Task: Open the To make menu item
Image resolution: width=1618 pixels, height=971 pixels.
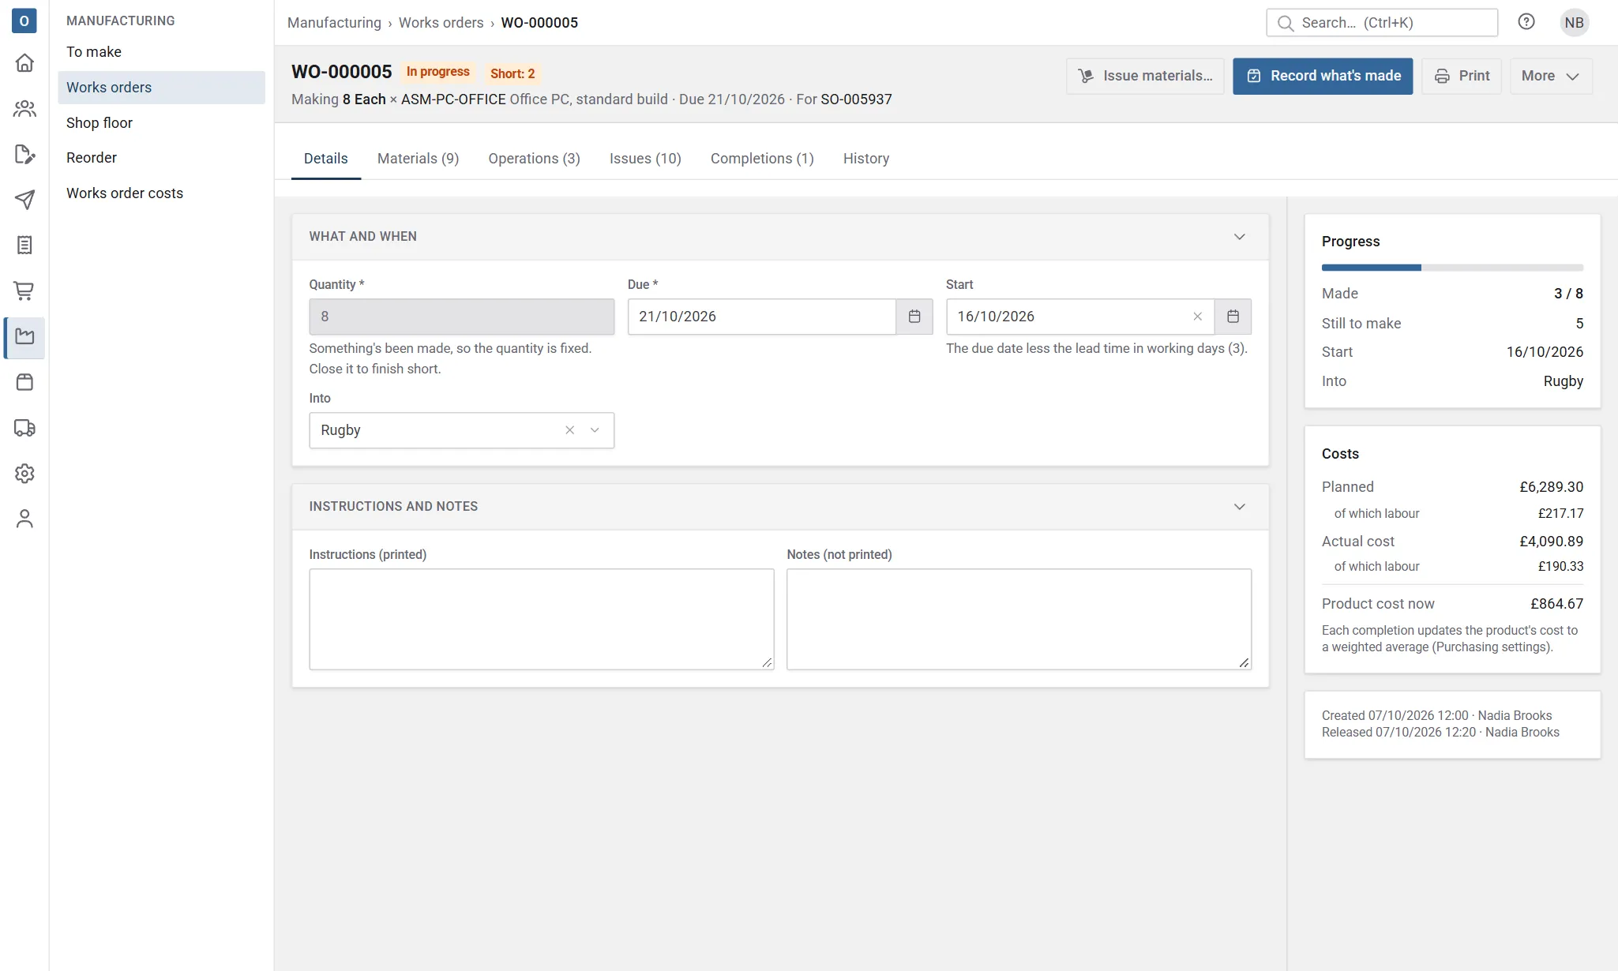Action: (161, 52)
